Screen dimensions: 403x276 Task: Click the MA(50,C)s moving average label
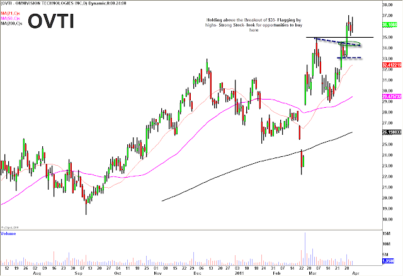tap(10, 18)
